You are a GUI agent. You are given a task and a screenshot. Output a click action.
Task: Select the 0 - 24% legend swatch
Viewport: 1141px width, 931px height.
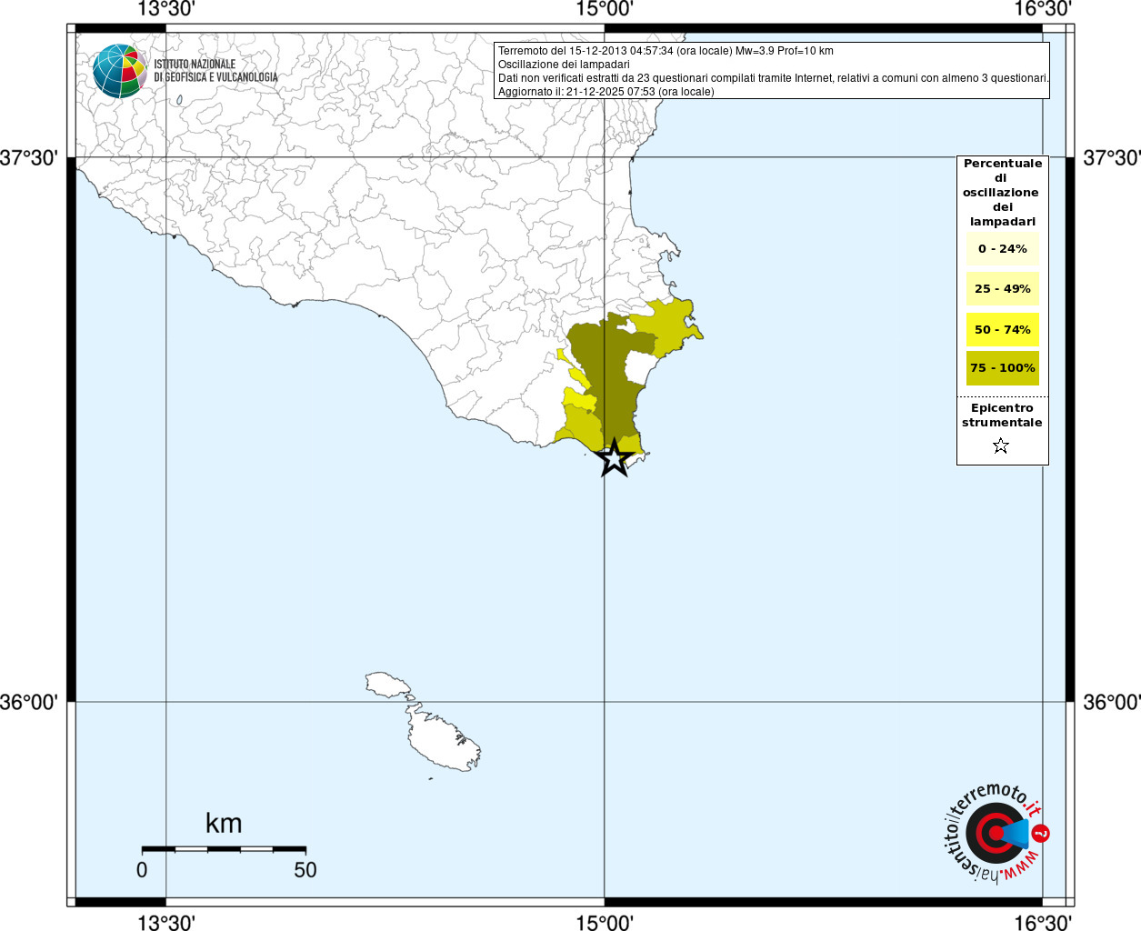click(x=1002, y=249)
